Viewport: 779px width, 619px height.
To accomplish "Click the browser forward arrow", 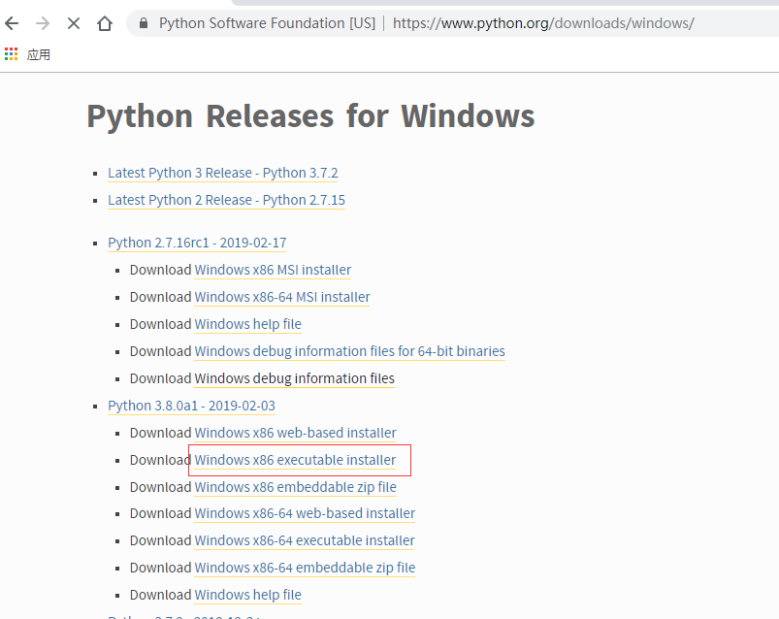I will 43,23.
